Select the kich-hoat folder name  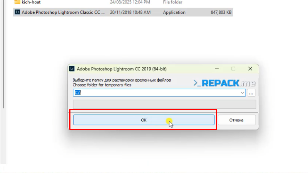[x=31, y=2]
